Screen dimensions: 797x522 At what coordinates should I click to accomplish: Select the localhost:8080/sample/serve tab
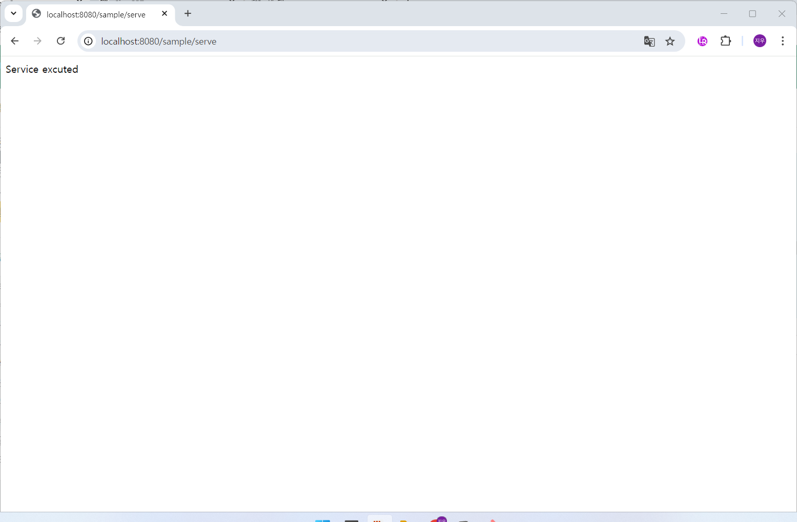point(100,14)
